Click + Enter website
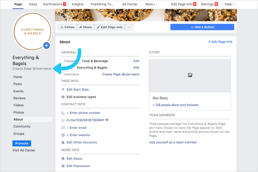This screenshot has width=258, height=172. [78, 135]
